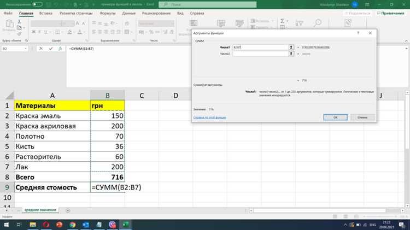410x230 pixels.
Task: Select cell with Краска акриловая
Action: coord(52,126)
